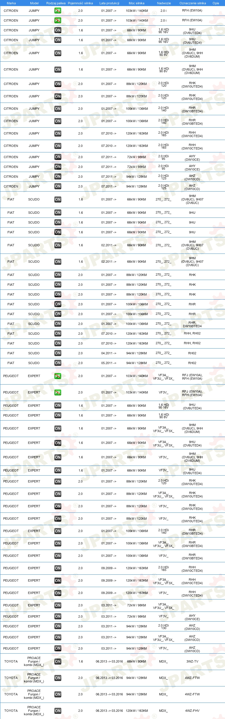
Task: Click the Model column header
Action: tap(34, 3)
